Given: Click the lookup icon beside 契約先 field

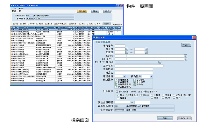Looking at the screenshot, I should (186, 56).
